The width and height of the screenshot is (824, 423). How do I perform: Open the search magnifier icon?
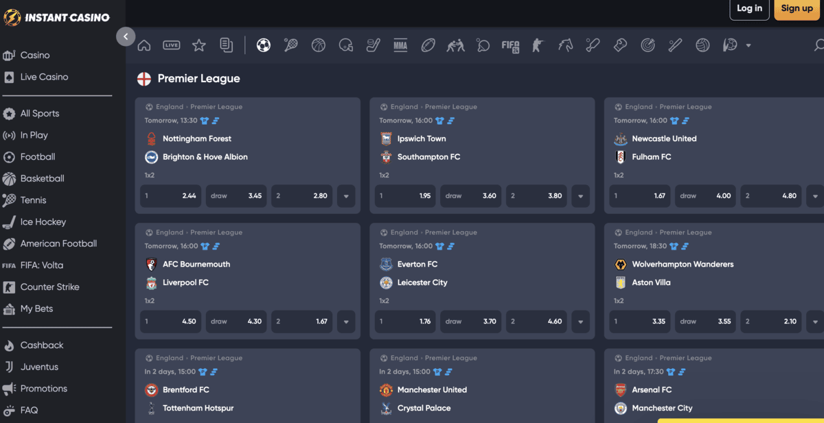819,45
